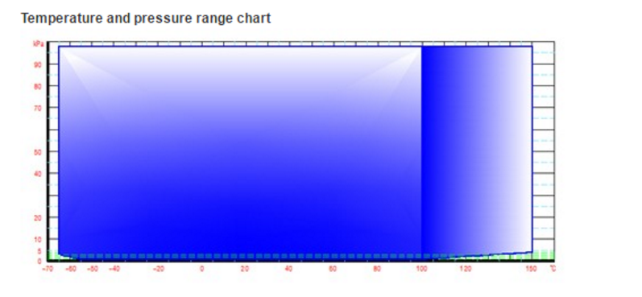The height and width of the screenshot is (297, 642).
Task: Click the -70 temperature axis label
Action: (47, 269)
